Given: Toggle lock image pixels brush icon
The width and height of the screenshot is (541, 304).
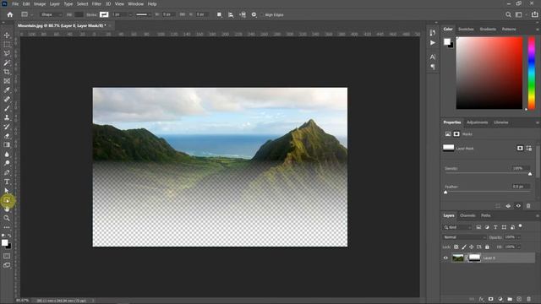Looking at the screenshot, I should pyautogui.click(x=464, y=247).
